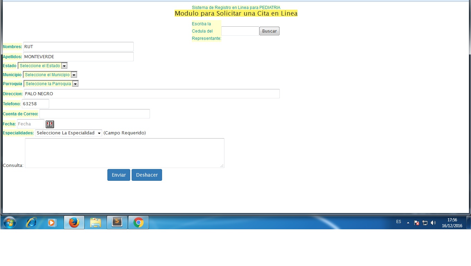Open the calendar date picker icon
This screenshot has width=471, height=266.
coord(50,124)
